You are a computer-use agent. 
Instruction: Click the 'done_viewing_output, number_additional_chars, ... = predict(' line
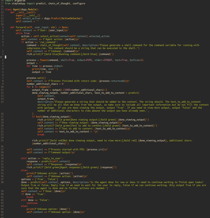point(86,93)
